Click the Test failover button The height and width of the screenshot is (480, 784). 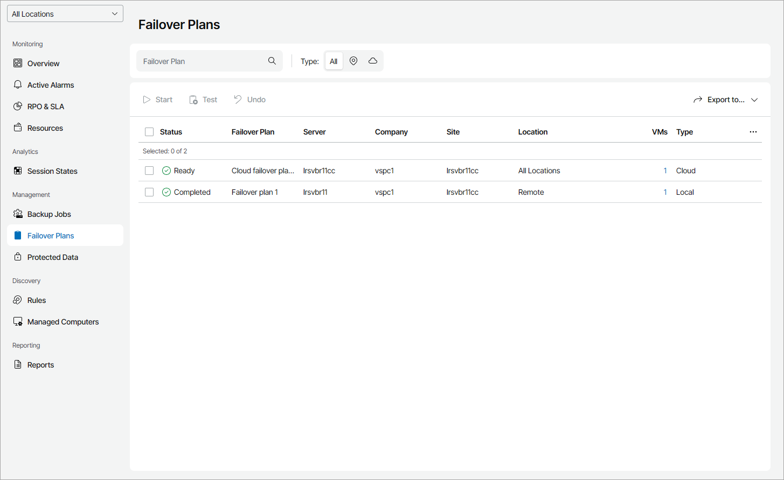(204, 100)
